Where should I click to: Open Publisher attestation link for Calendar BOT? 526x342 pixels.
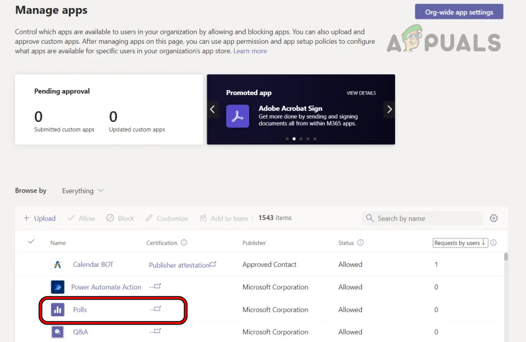click(x=182, y=265)
